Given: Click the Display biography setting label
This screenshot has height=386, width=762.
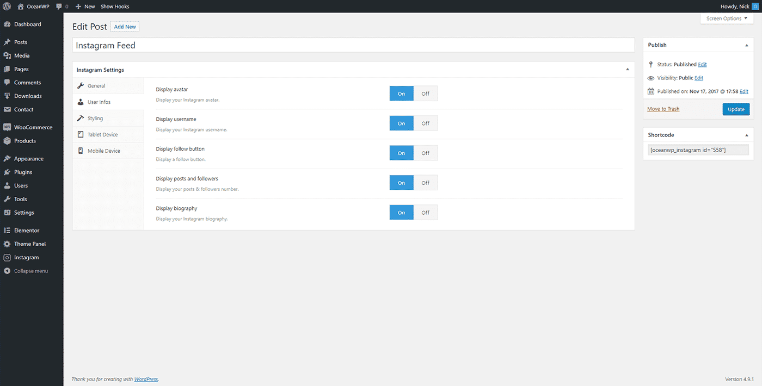Looking at the screenshot, I should tap(177, 208).
